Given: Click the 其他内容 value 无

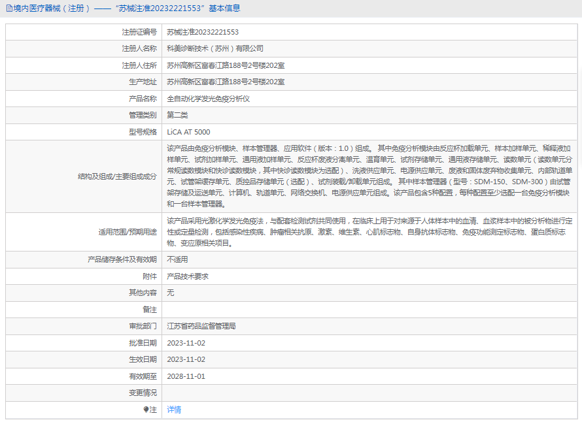Looking at the screenshot, I should click(x=171, y=293).
